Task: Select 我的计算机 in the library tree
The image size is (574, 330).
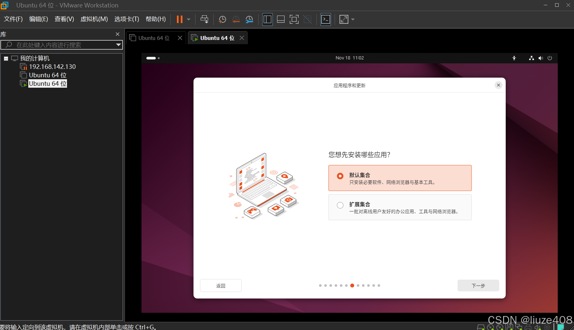Action: [35, 58]
